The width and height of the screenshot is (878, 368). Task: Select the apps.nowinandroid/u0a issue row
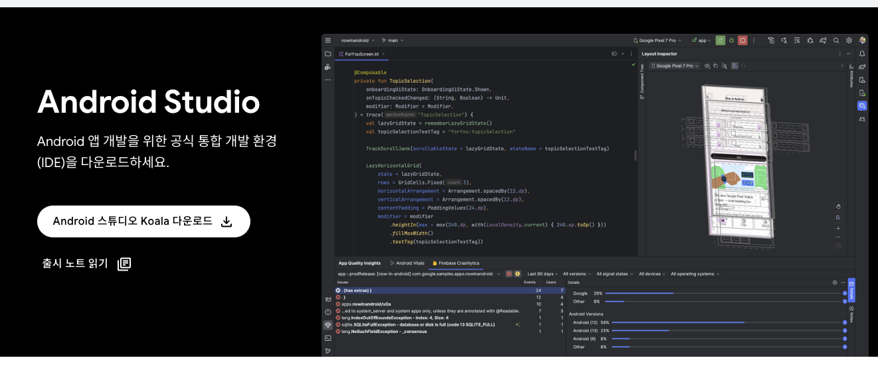click(x=450, y=304)
